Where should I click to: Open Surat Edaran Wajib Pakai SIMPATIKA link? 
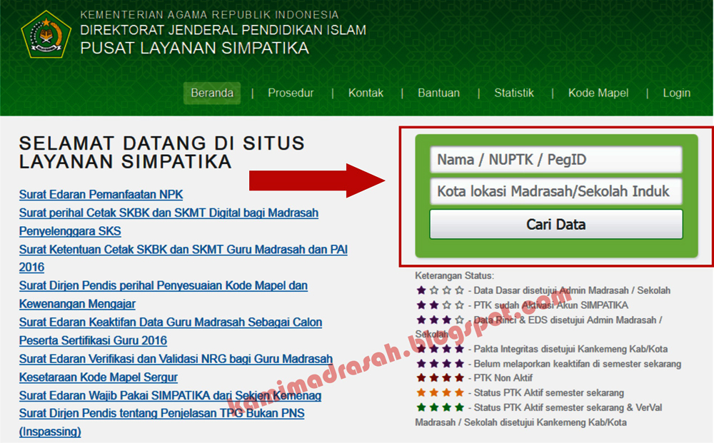(x=170, y=395)
